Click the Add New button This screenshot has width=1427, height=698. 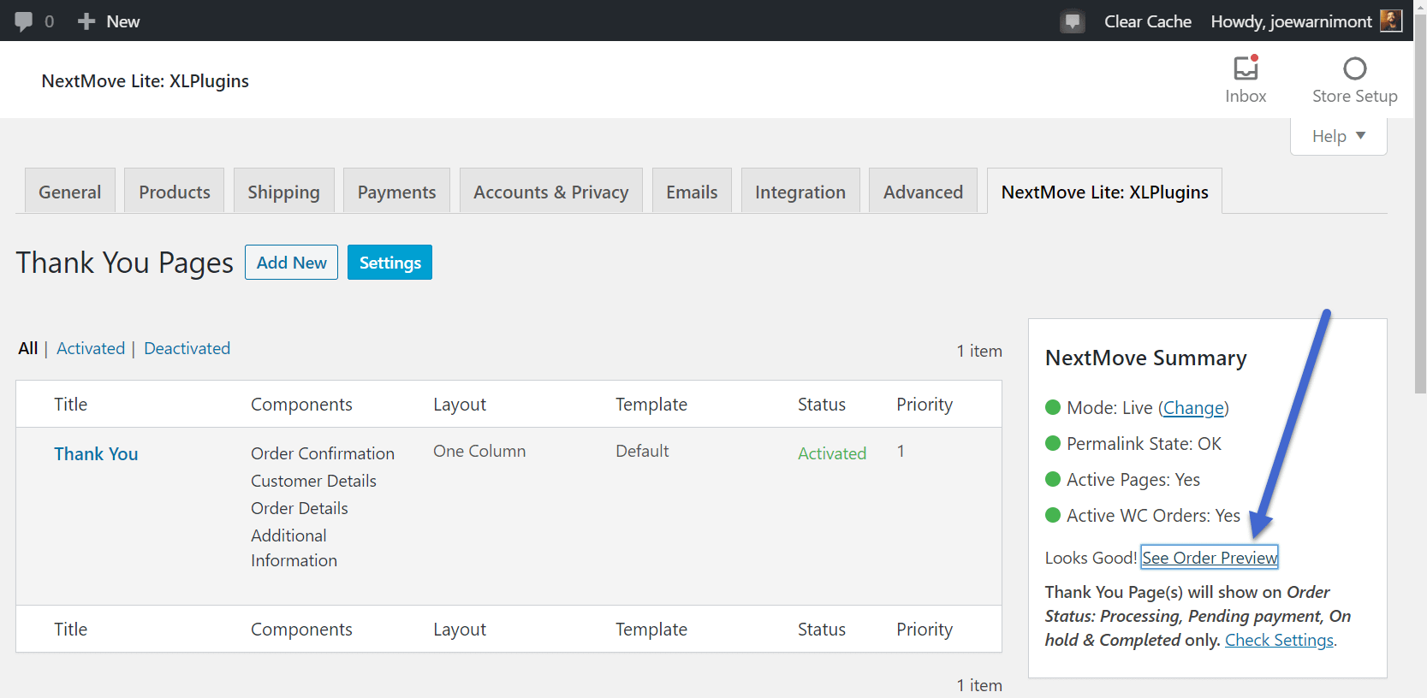pyautogui.click(x=291, y=263)
